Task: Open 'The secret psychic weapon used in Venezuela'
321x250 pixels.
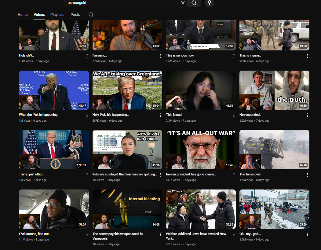Action: pos(118,236)
